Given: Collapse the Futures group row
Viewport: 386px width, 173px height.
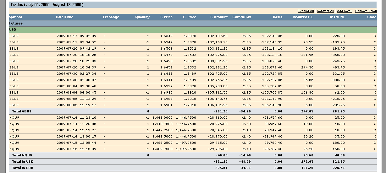Looking at the screenshot, I should (x=193, y=23).
